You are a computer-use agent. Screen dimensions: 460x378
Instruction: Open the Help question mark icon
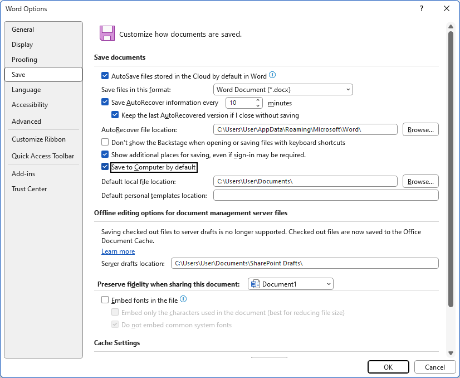[x=422, y=8]
